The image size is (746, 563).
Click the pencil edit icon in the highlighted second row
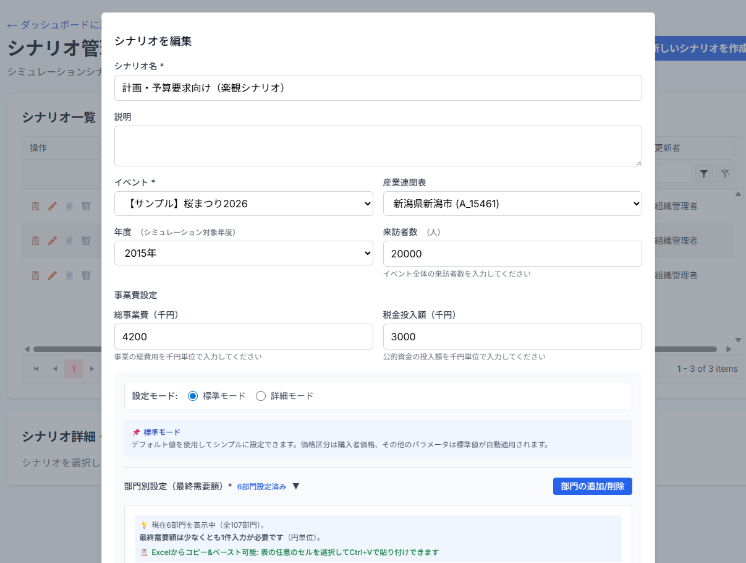[53, 240]
